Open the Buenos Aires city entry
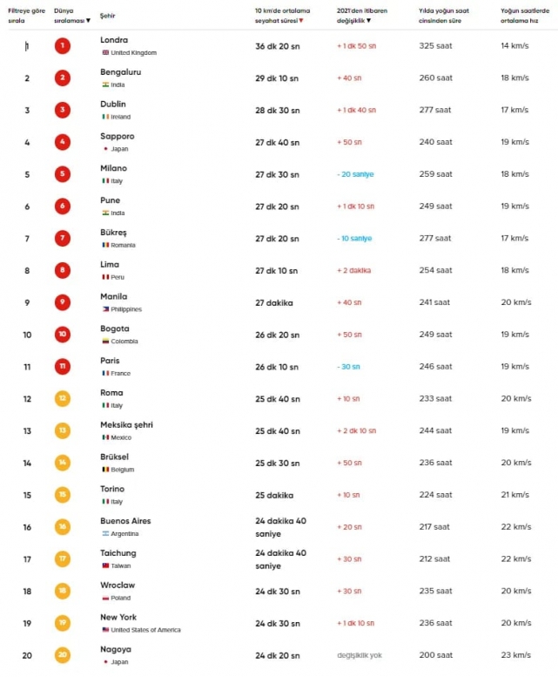This screenshot has height=677, width=558. tap(125, 521)
